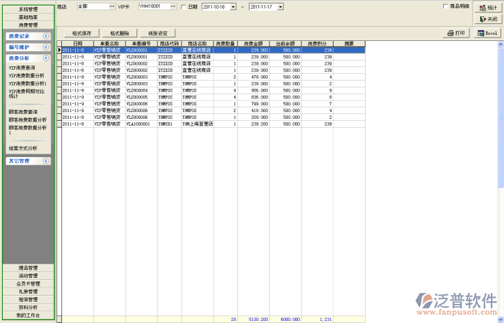Enable the 日期 date filter checkbox
Viewport: 504px width, 323px height.
(x=183, y=6)
